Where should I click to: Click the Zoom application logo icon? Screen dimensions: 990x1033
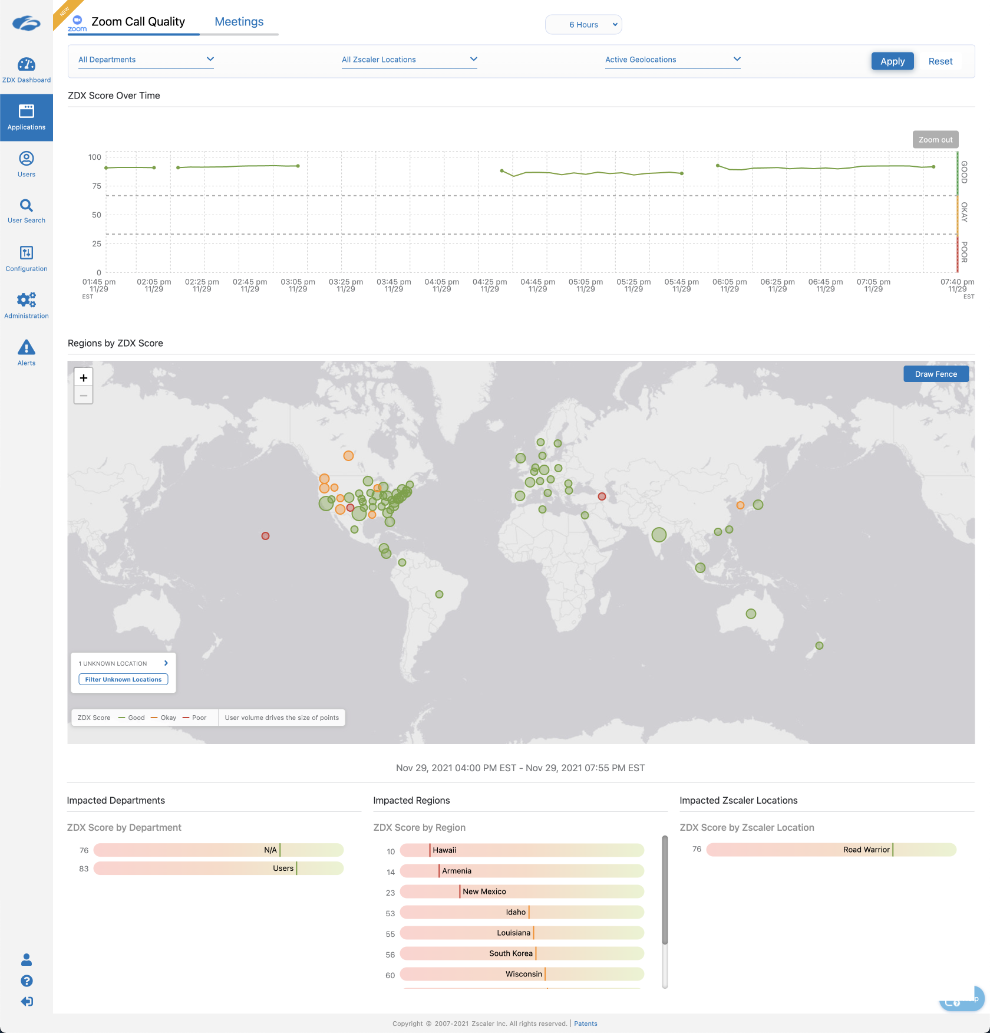(77, 22)
